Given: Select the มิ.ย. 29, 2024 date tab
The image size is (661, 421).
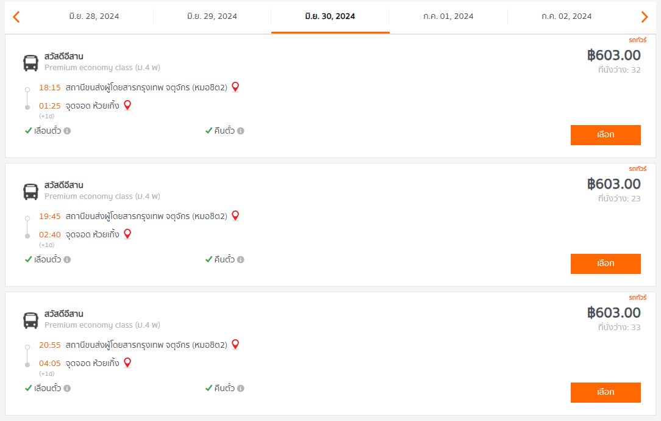Looking at the screenshot, I should (212, 16).
